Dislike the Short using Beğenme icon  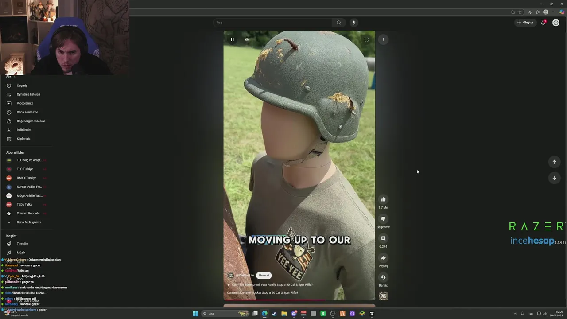coord(383,219)
